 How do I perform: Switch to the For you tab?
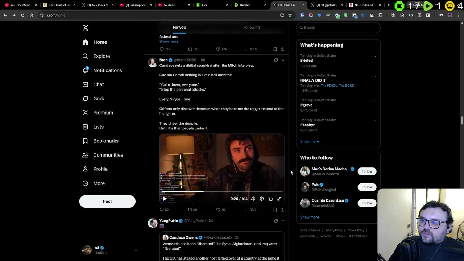[179, 27]
